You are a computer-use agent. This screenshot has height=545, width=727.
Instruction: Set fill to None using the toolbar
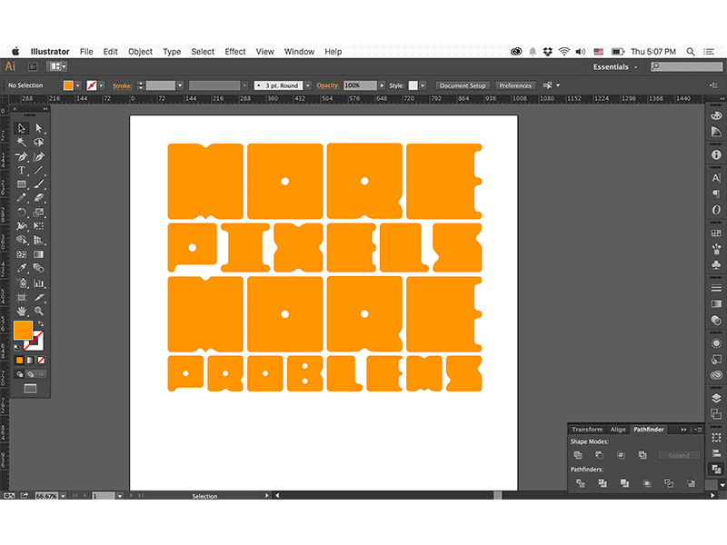39,361
